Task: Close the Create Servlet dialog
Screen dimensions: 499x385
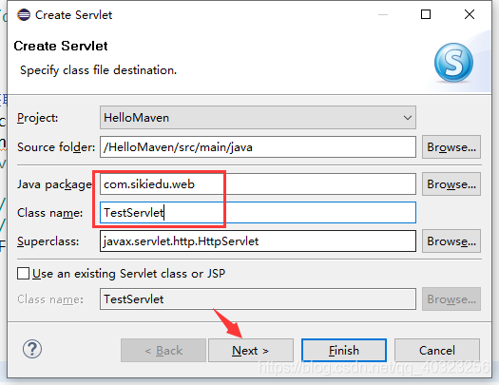Action: pos(470,14)
